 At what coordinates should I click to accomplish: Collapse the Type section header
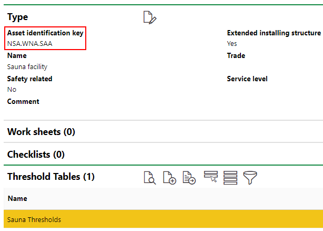pos(18,17)
